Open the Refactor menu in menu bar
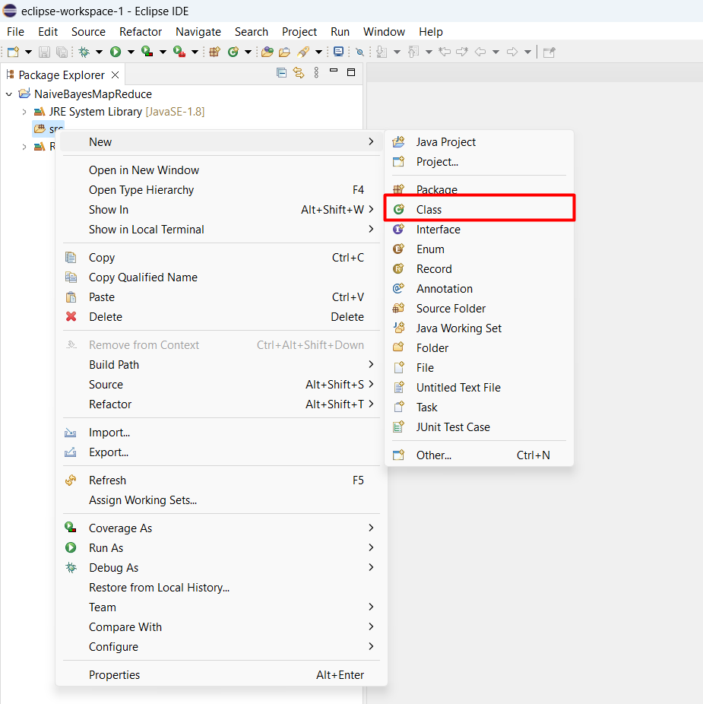Viewport: 703px width, 704px height. pos(141,32)
